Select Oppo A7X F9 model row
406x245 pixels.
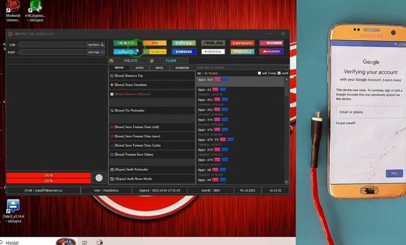(x=240, y=142)
